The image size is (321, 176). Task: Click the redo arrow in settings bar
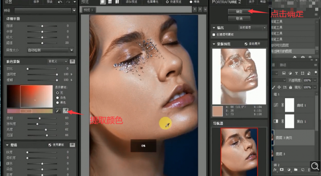click(68, 2)
